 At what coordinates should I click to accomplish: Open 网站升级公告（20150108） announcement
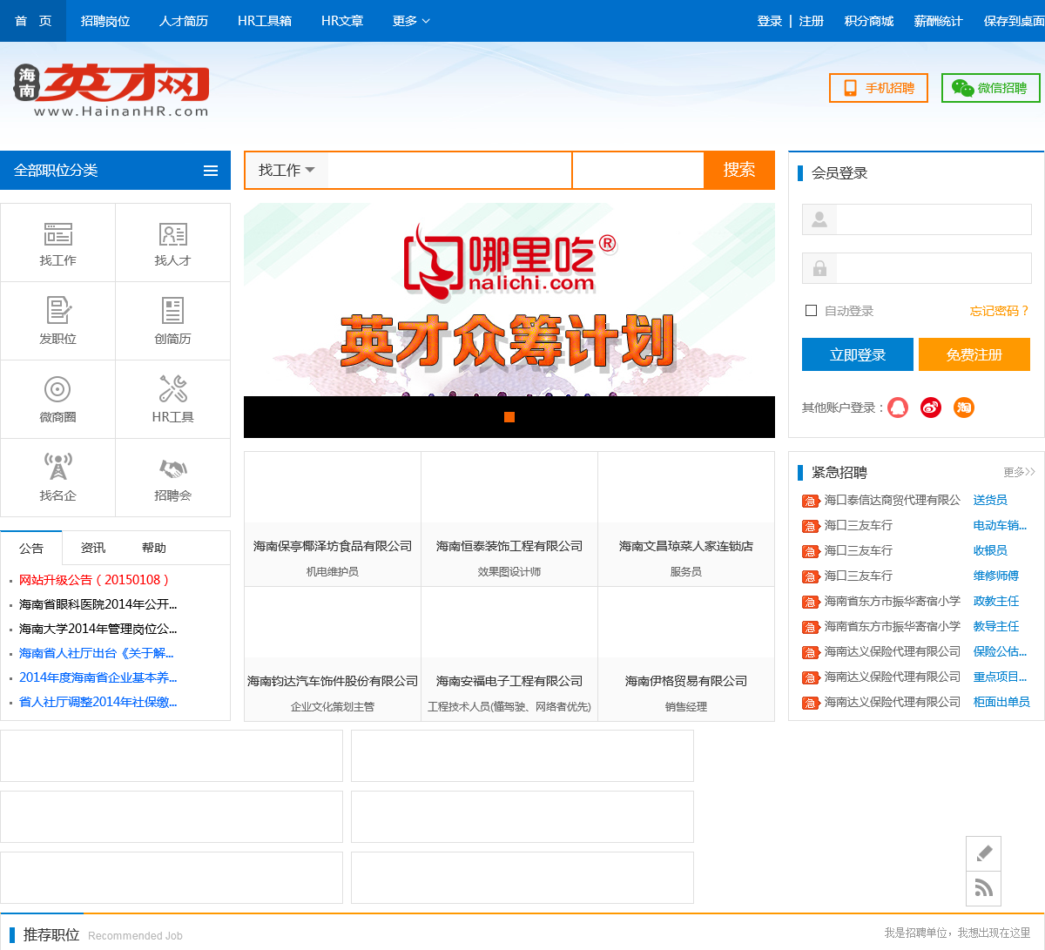(94, 580)
